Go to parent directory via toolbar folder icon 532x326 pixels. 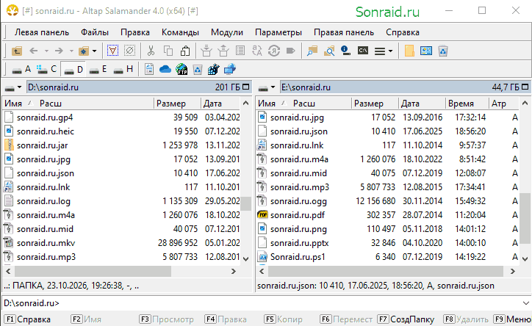coord(17,51)
